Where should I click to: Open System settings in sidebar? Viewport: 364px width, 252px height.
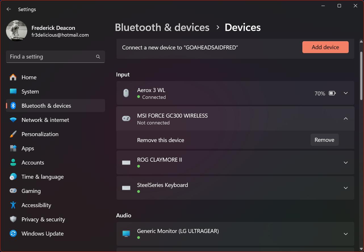click(55, 91)
